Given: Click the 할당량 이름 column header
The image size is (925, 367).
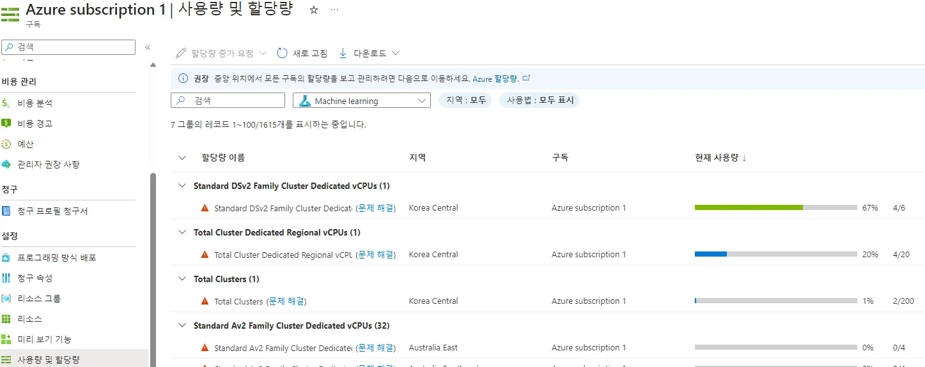Looking at the screenshot, I should [x=223, y=158].
